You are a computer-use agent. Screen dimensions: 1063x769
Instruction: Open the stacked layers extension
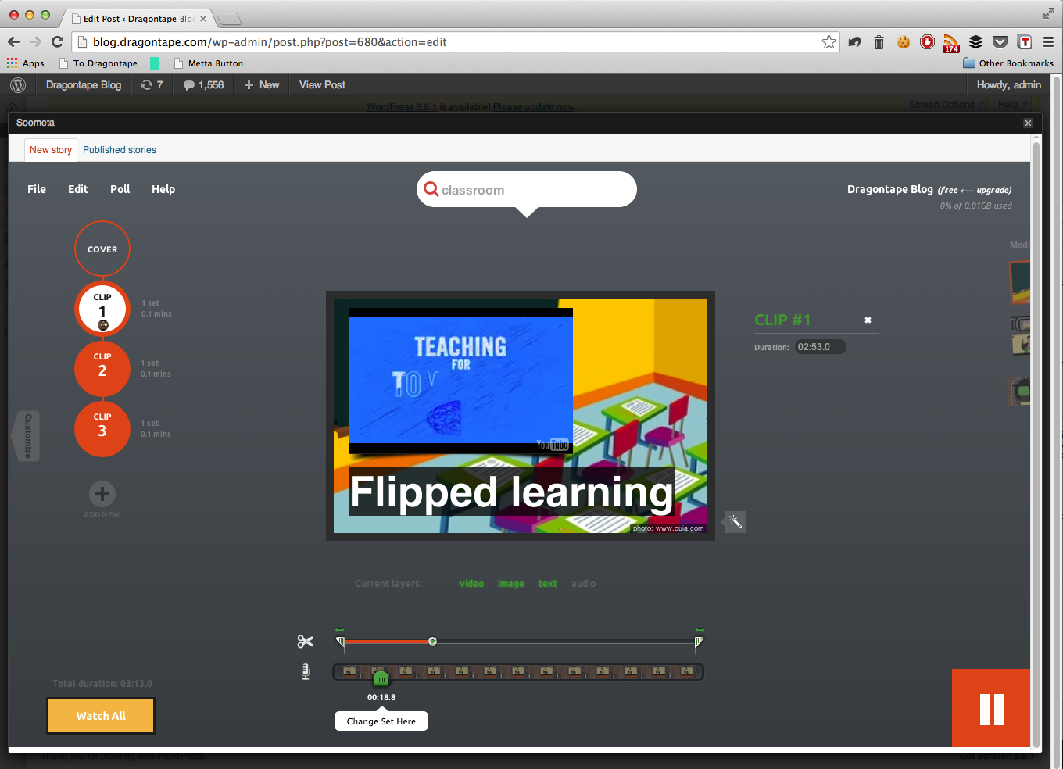[975, 42]
